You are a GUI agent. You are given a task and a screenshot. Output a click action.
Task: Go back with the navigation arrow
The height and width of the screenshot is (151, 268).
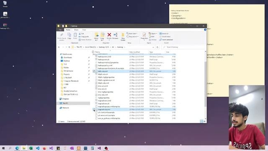pos(59,47)
